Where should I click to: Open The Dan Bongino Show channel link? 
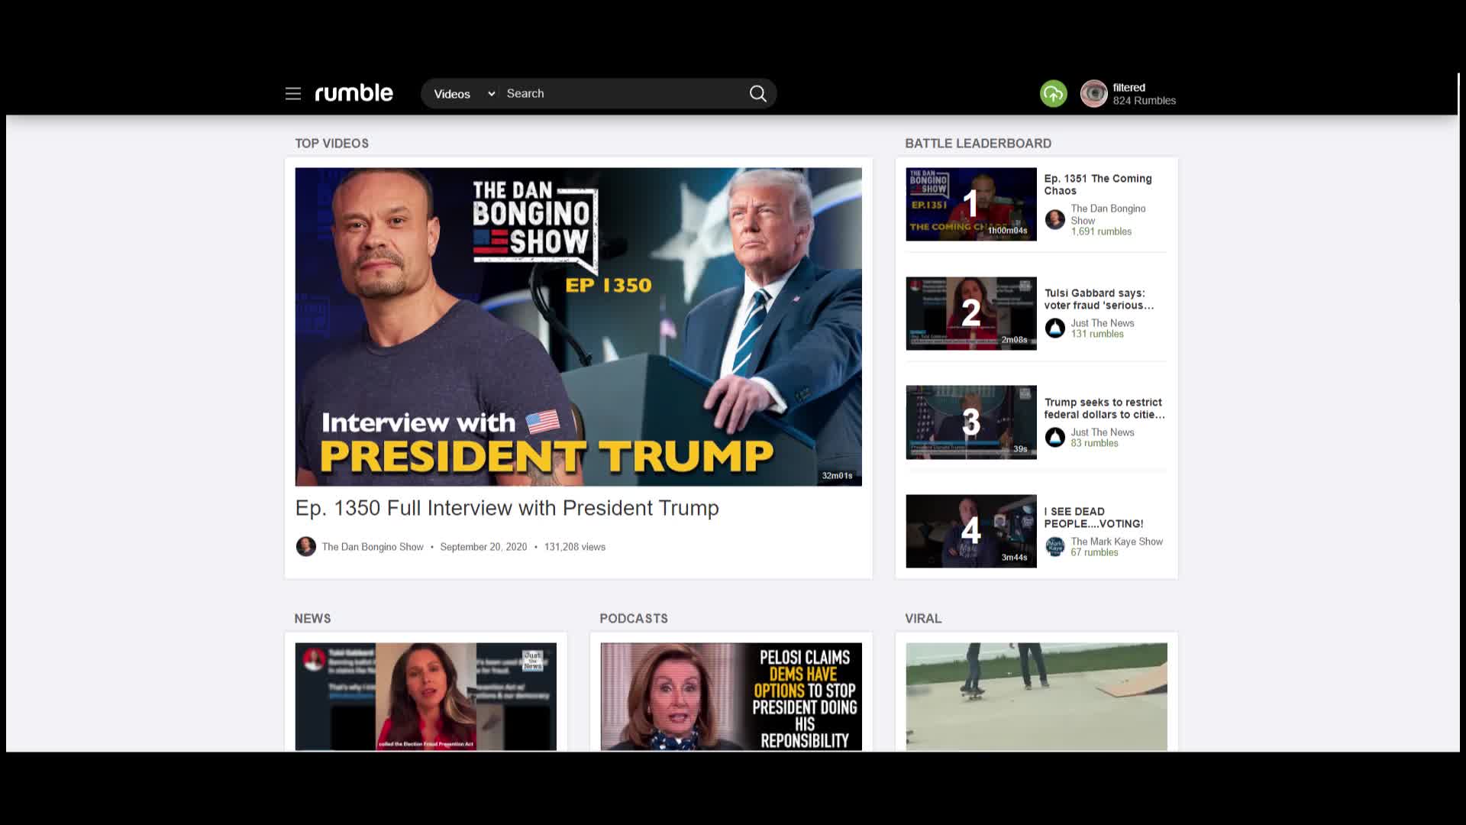click(x=373, y=547)
